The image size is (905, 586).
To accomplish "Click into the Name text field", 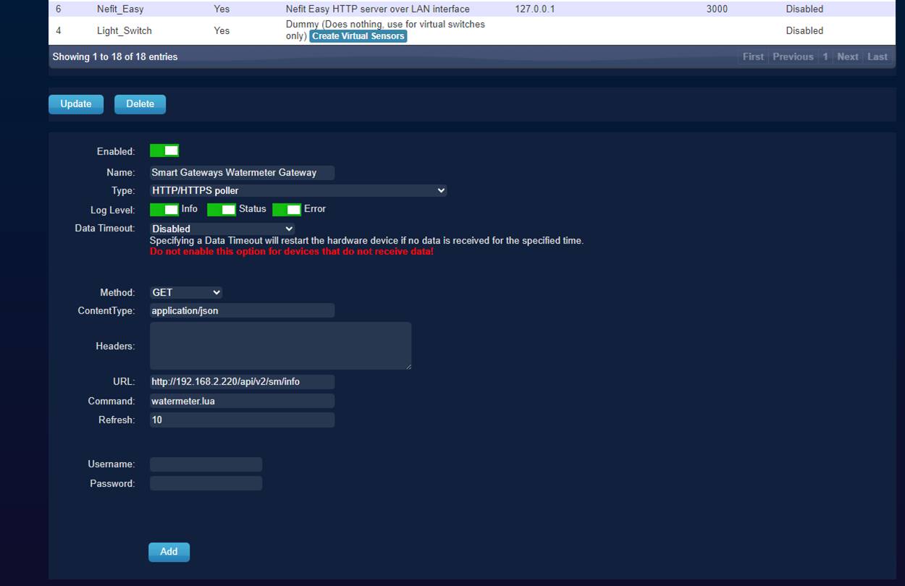I will [x=242, y=173].
